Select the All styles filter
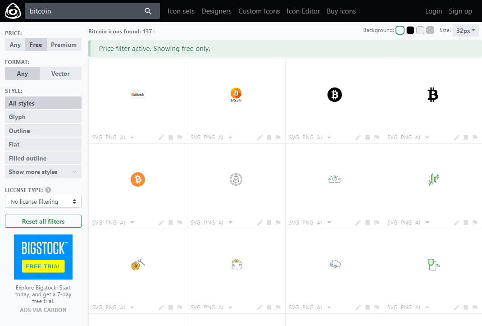 pyautogui.click(x=43, y=103)
